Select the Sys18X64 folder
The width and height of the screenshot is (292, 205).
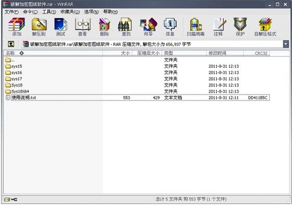17,92
